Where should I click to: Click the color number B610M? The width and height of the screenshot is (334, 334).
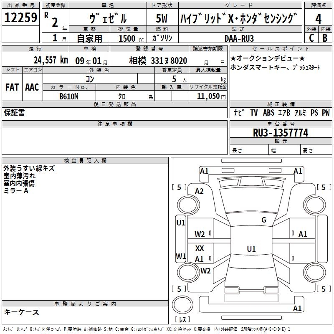point(69,96)
